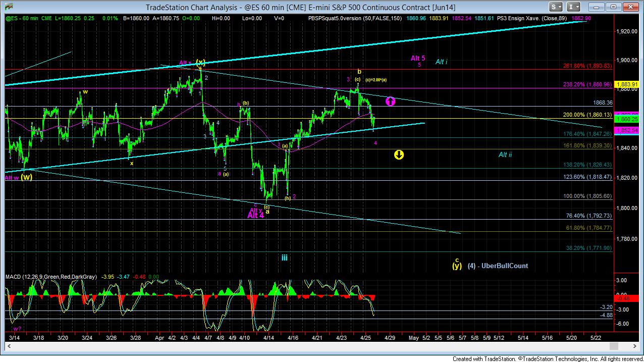Click the 1,883.91 price axis tag
644x362 pixels.
(x=626, y=84)
